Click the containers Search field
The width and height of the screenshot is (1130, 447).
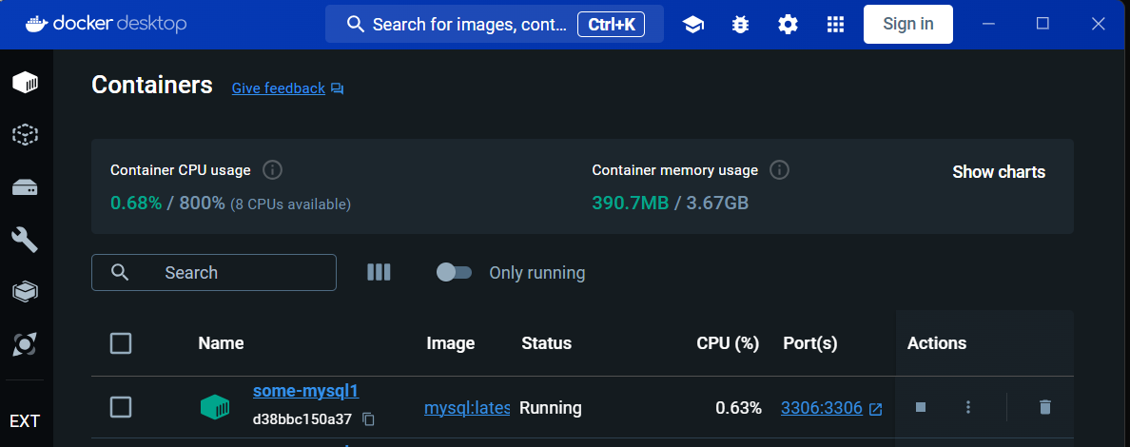coord(213,273)
